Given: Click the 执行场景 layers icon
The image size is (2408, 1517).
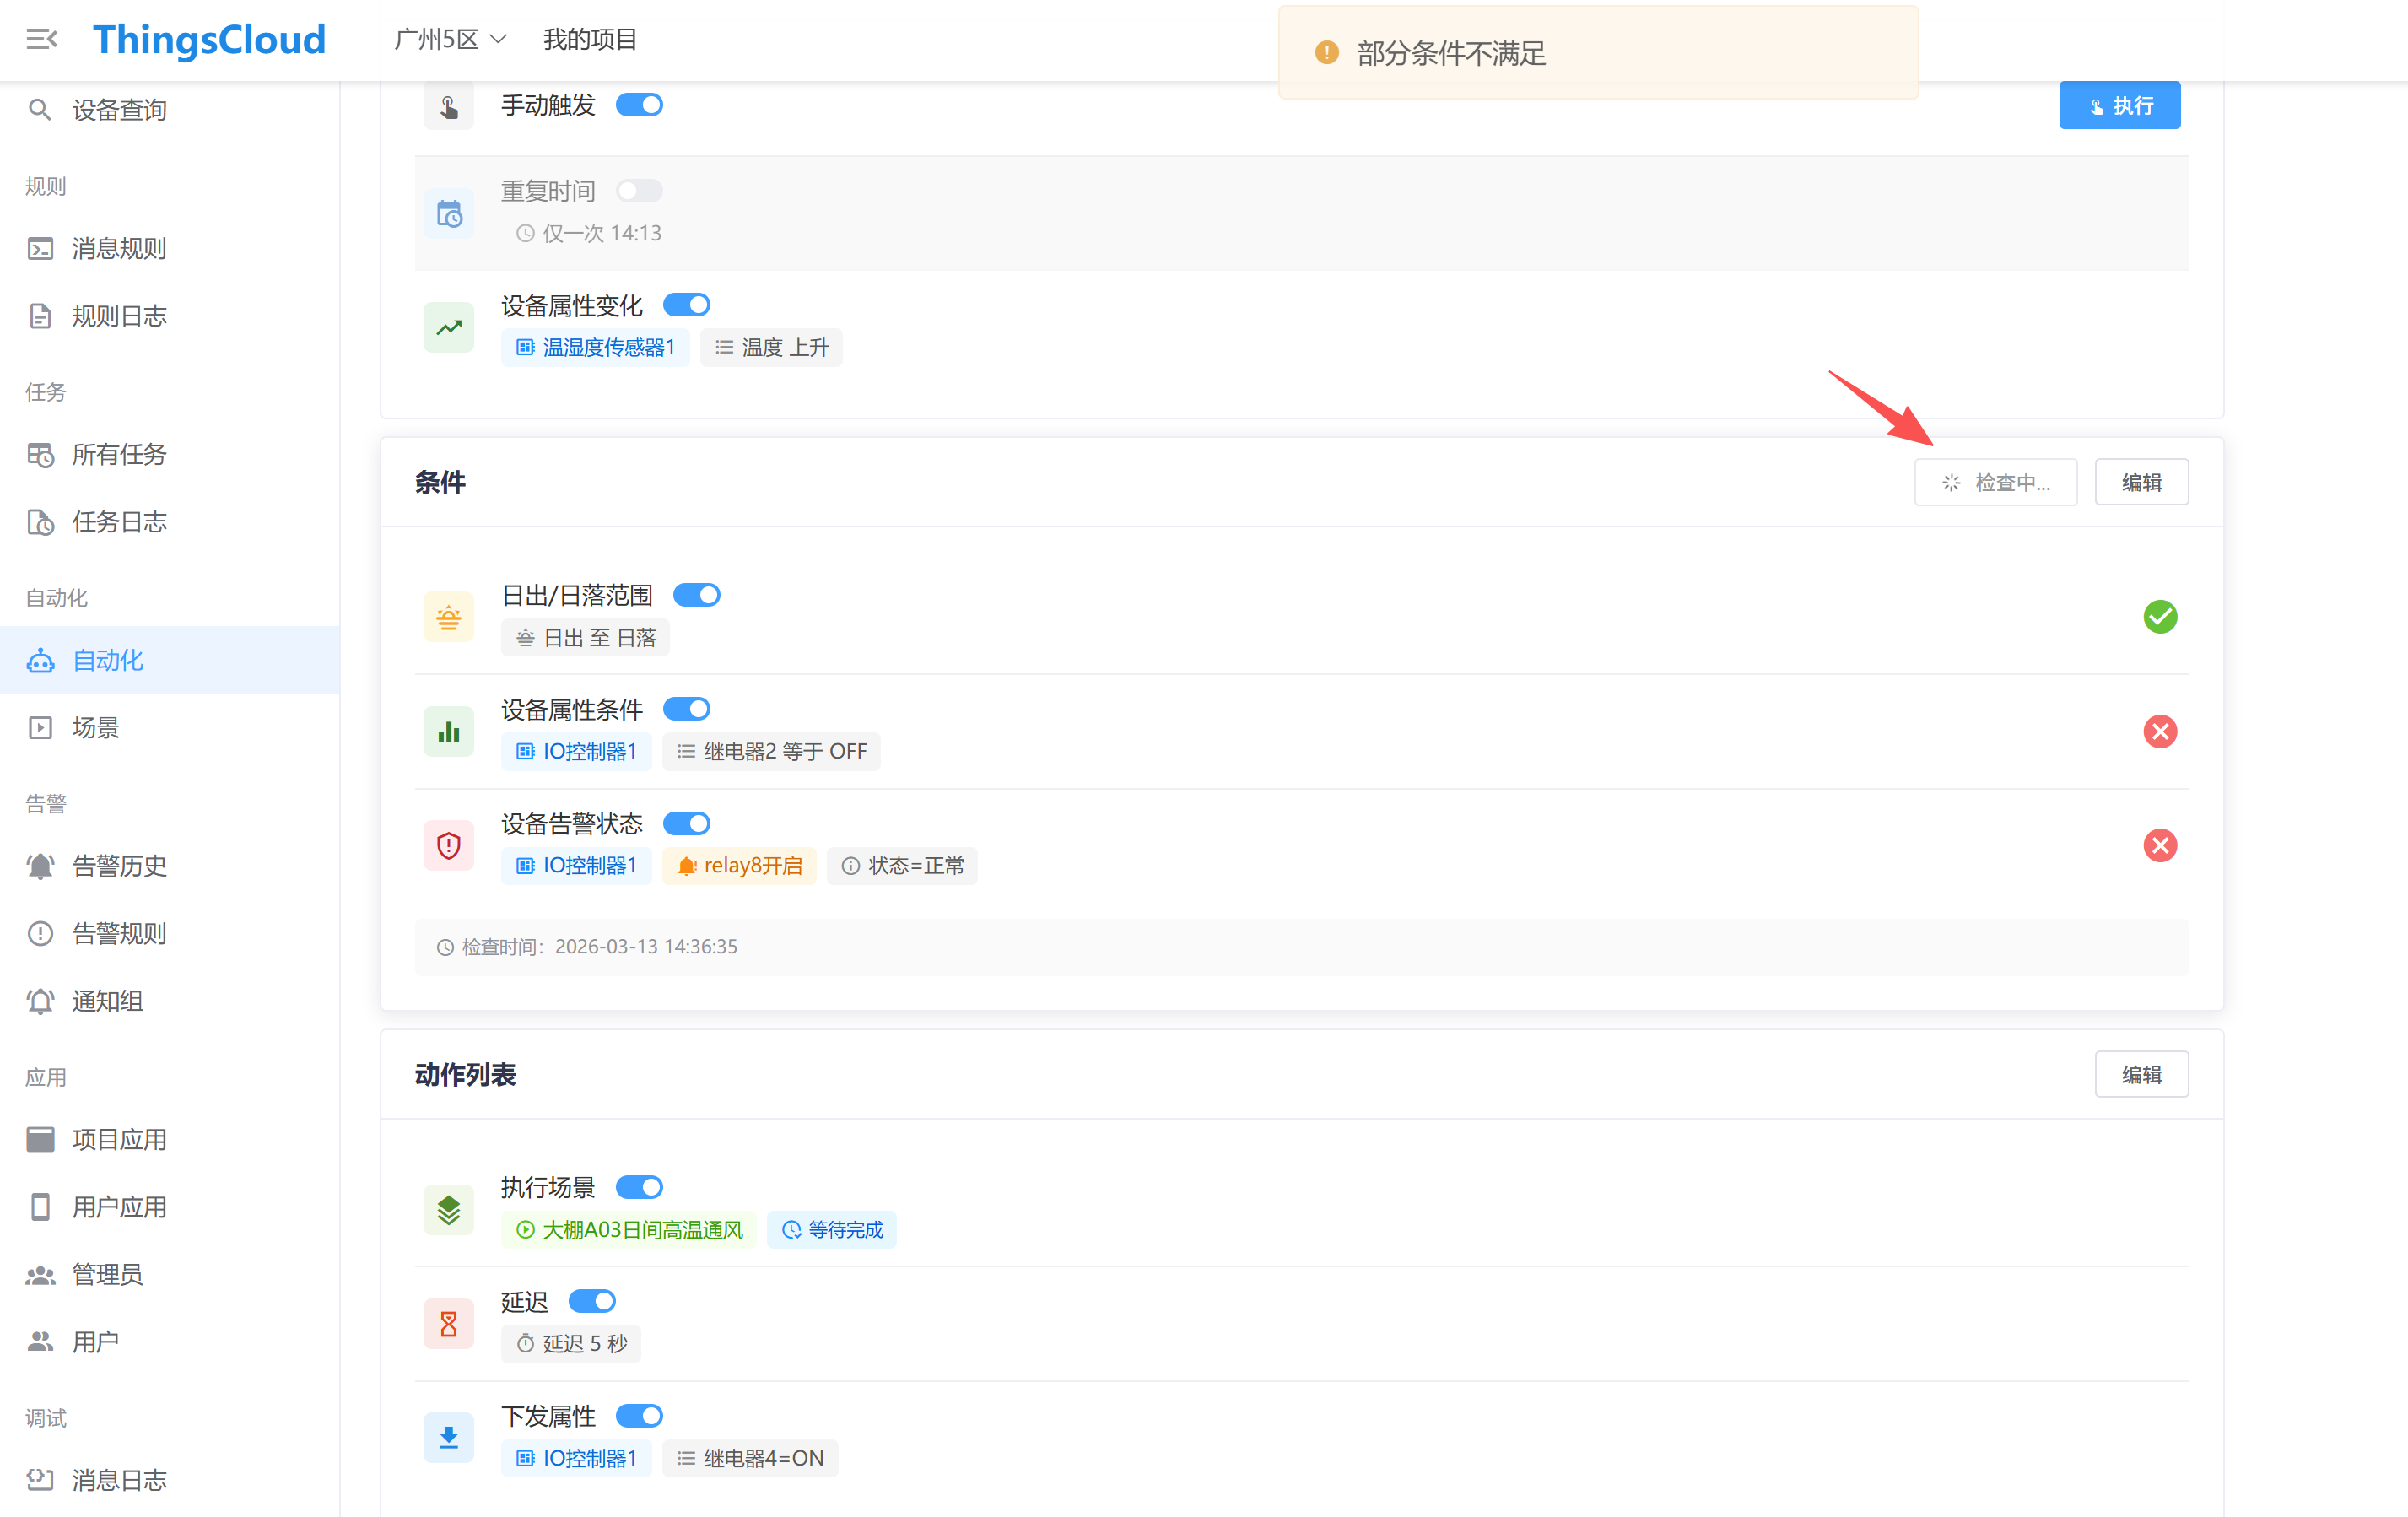Looking at the screenshot, I should coord(448,1209).
